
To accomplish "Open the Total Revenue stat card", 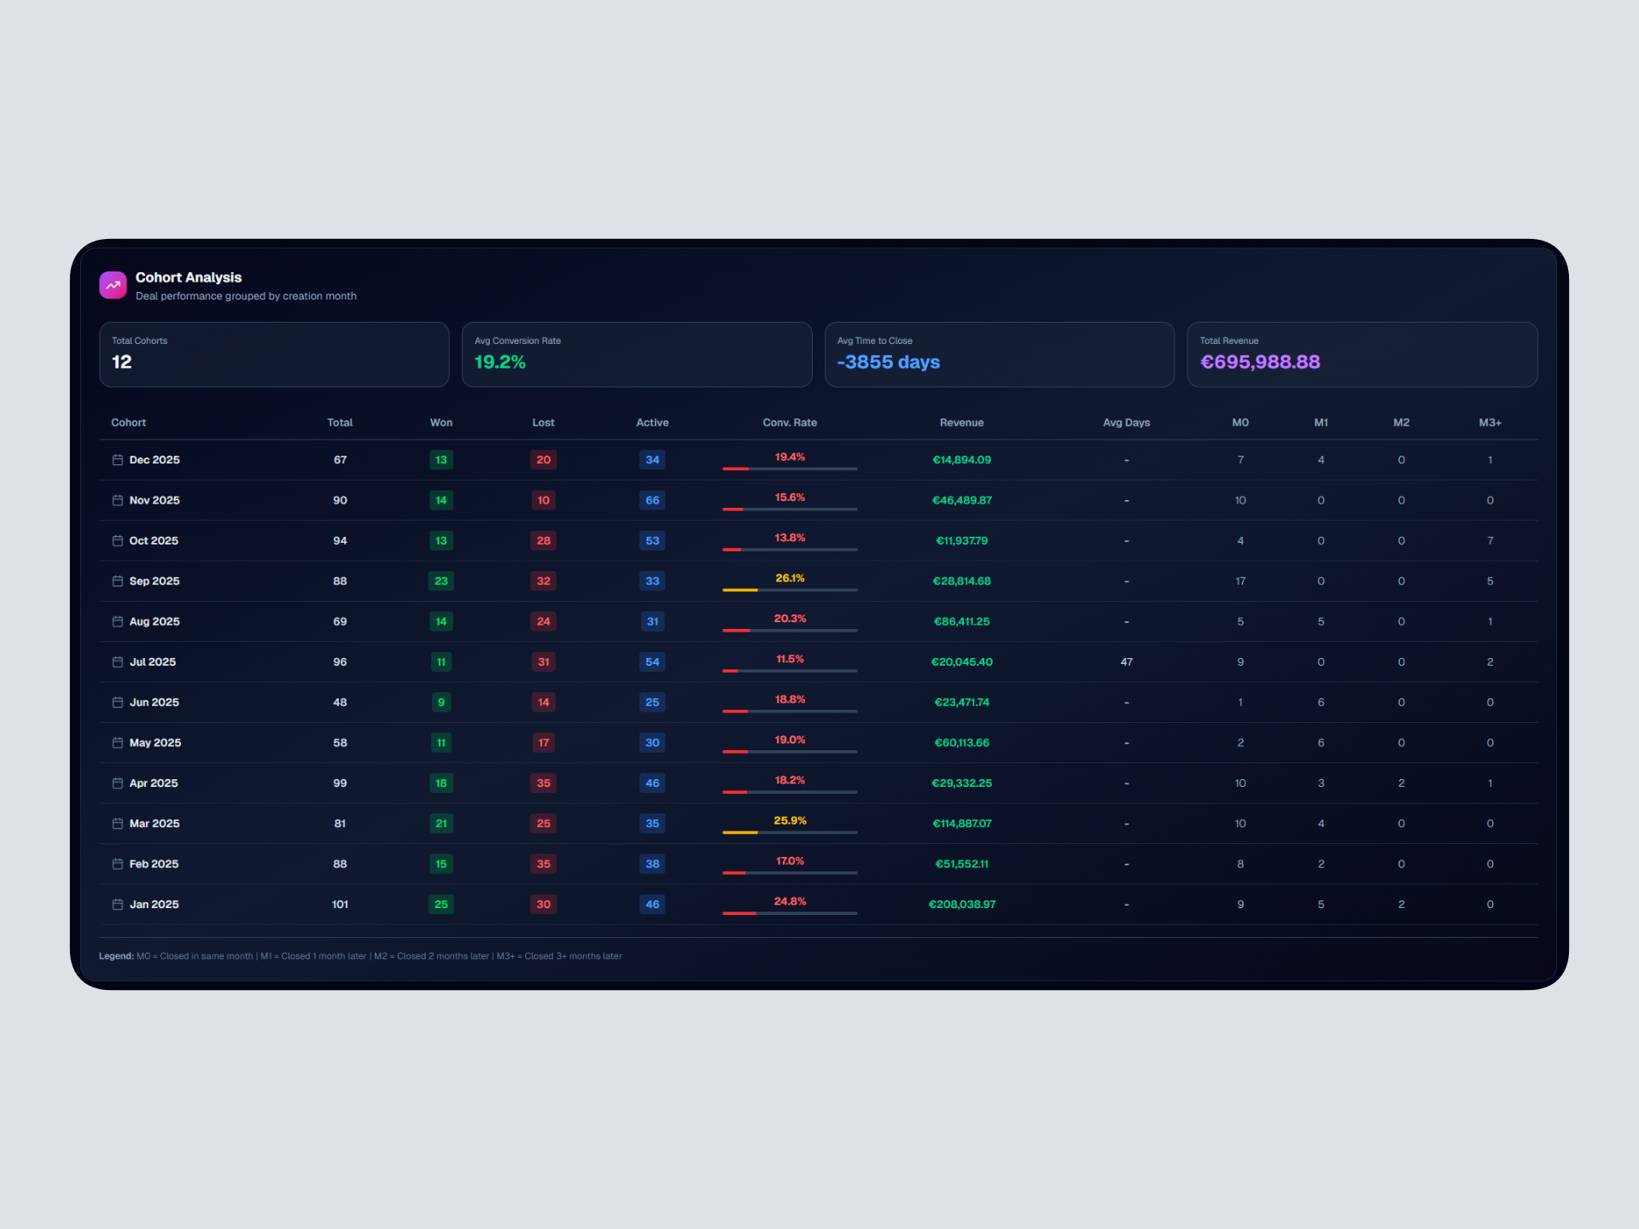I will coord(1362,354).
